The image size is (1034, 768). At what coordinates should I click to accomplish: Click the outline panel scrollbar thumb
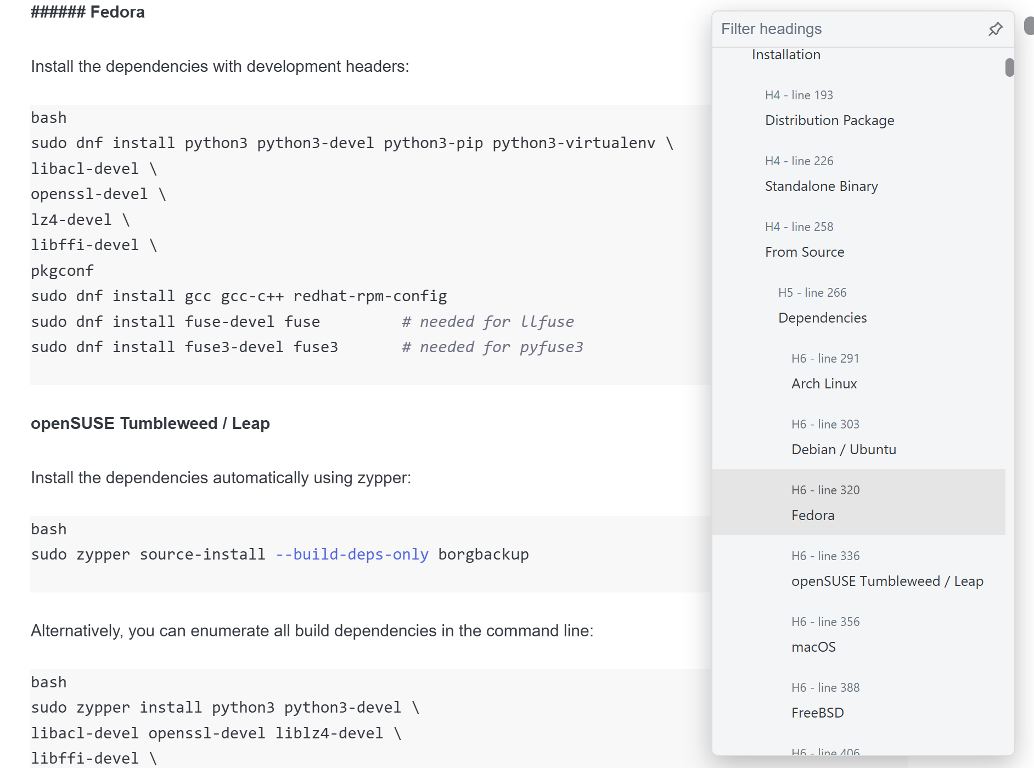1009,67
